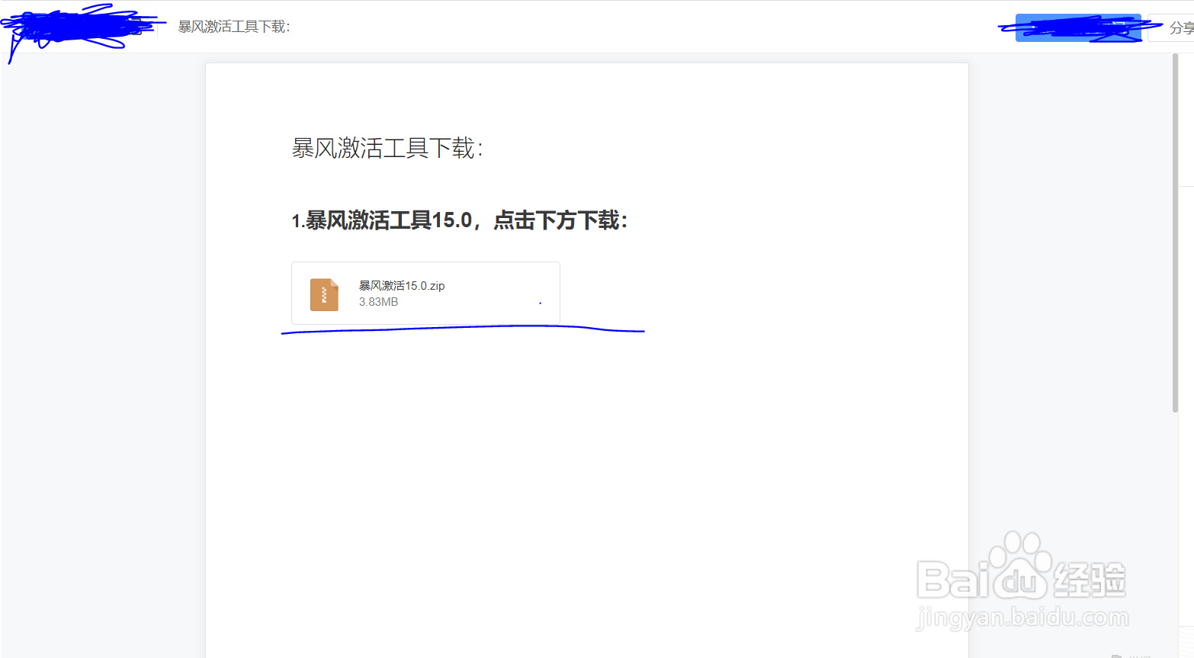The image size is (1194, 658).
Task: Open the zip archive file icon
Action: tap(324, 294)
